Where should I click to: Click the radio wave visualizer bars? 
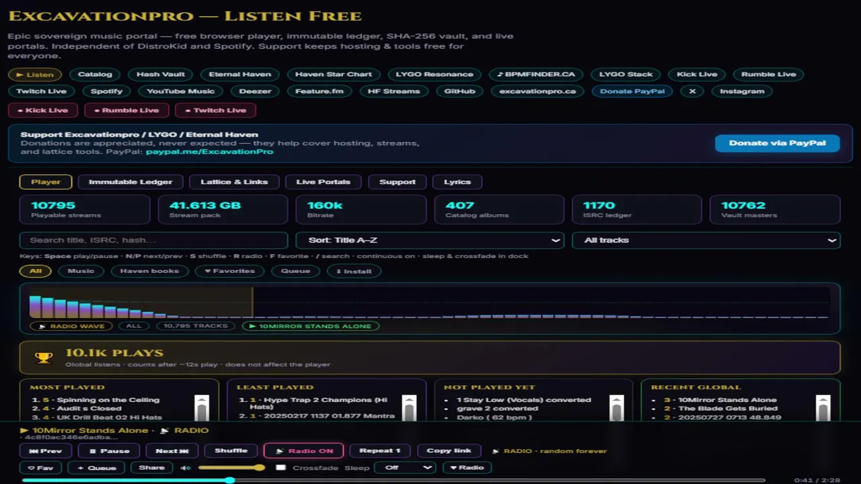pos(428,302)
